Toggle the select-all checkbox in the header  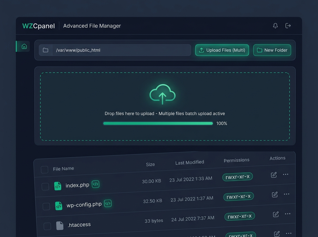coord(45,170)
